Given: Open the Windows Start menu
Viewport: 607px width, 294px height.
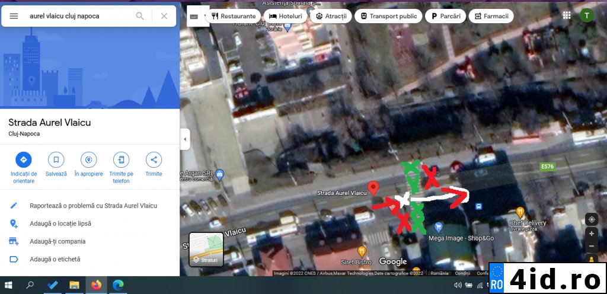Looking at the screenshot, I should point(8,286).
